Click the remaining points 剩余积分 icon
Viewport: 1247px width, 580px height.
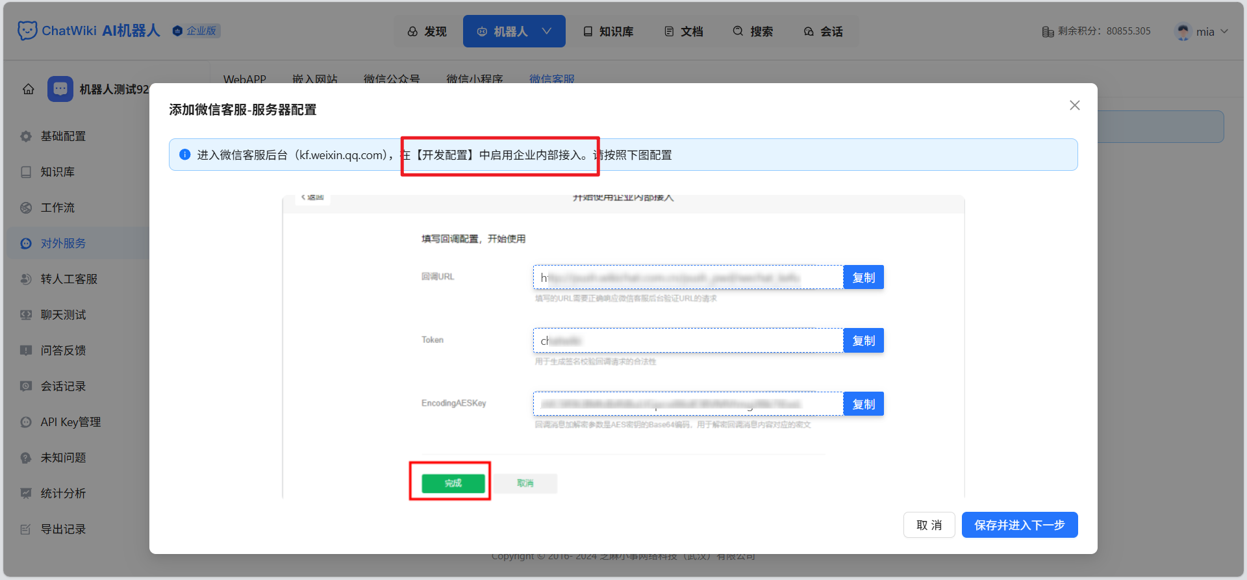[x=1048, y=31]
